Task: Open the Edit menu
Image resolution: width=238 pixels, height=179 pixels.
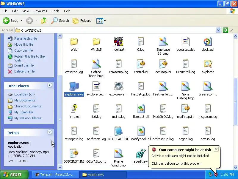Action: coord(15,11)
